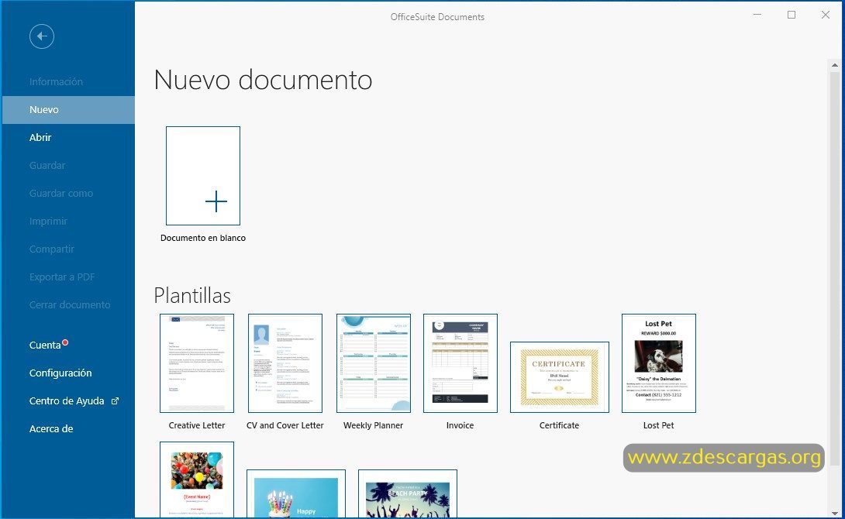Open the Cuenta page

(45, 345)
